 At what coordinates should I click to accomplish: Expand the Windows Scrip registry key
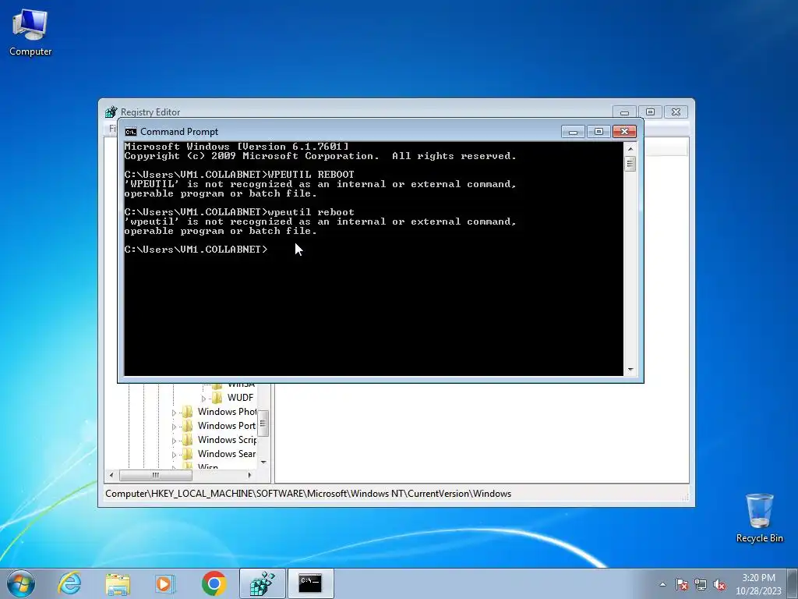pos(174,441)
